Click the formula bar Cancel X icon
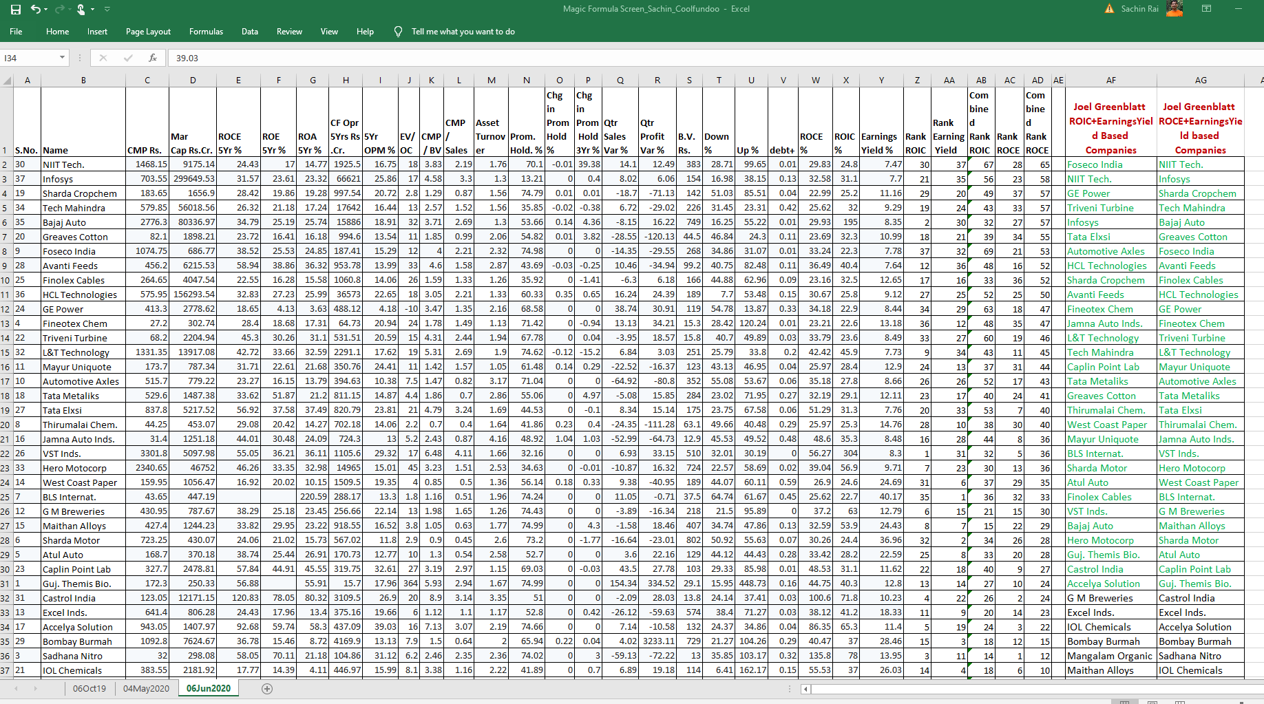 (x=103, y=58)
